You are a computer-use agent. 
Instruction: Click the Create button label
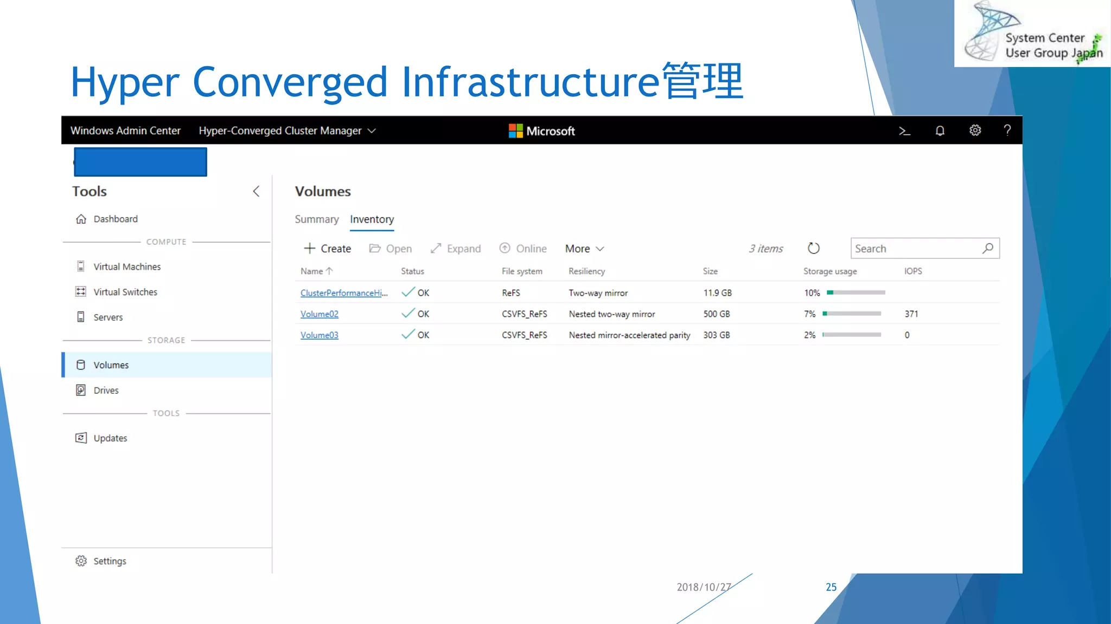[x=336, y=249]
